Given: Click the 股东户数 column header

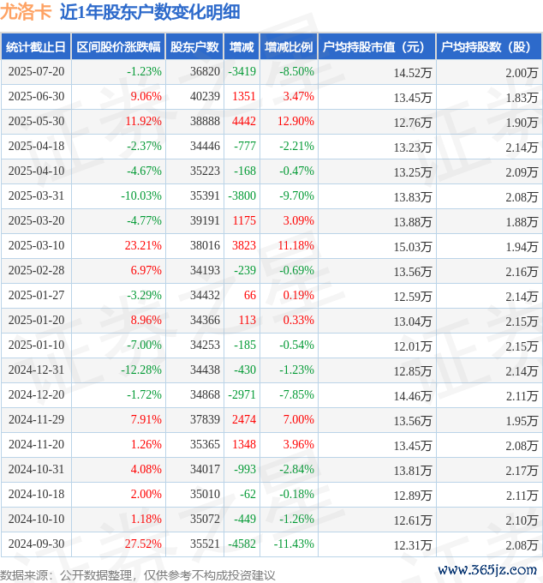Looking at the screenshot, I should click(194, 47).
